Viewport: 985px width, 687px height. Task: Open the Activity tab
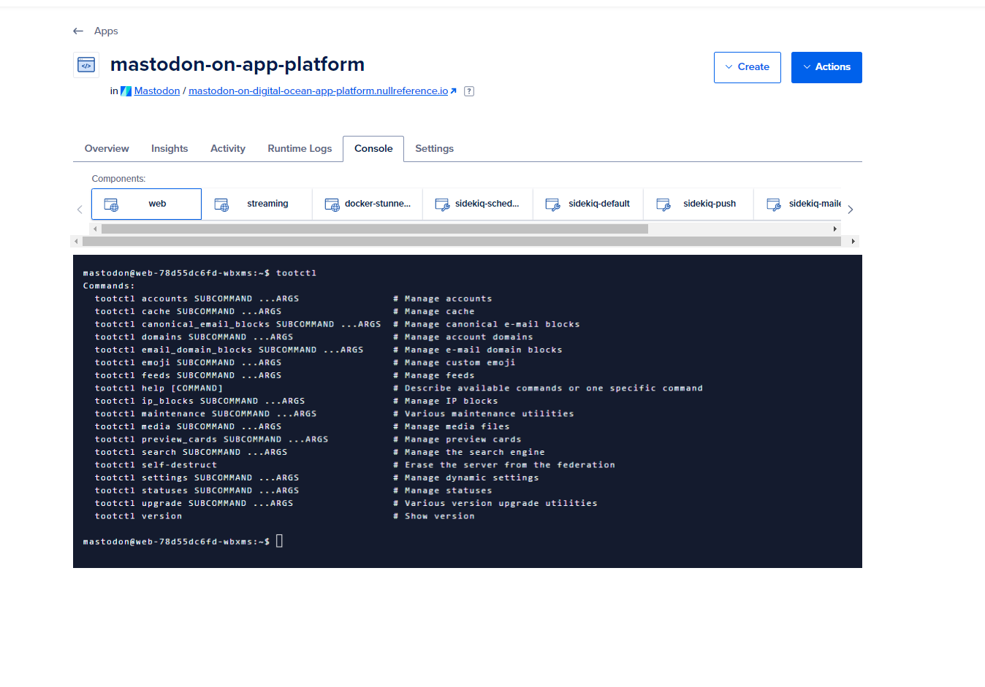pyautogui.click(x=228, y=148)
